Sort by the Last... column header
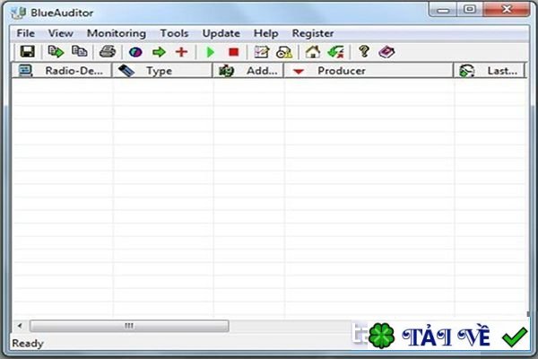538x359 pixels. (x=490, y=70)
